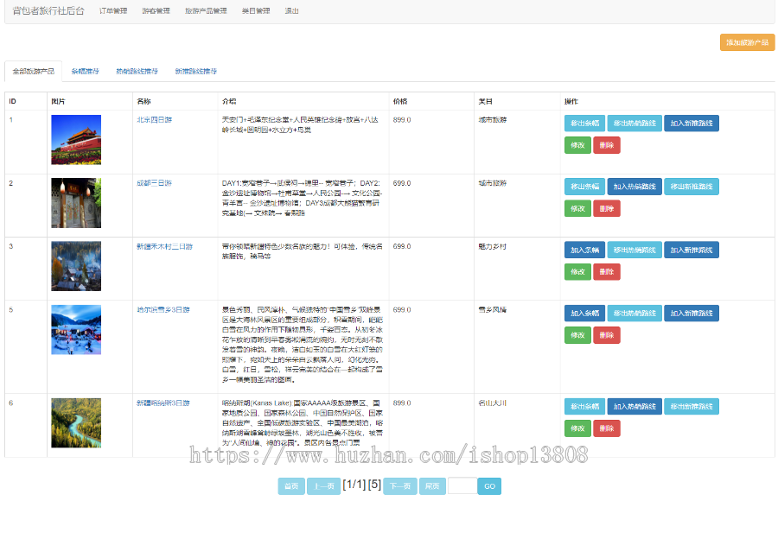
Task: Open the 北京四日游 product link
Action: [x=155, y=120]
